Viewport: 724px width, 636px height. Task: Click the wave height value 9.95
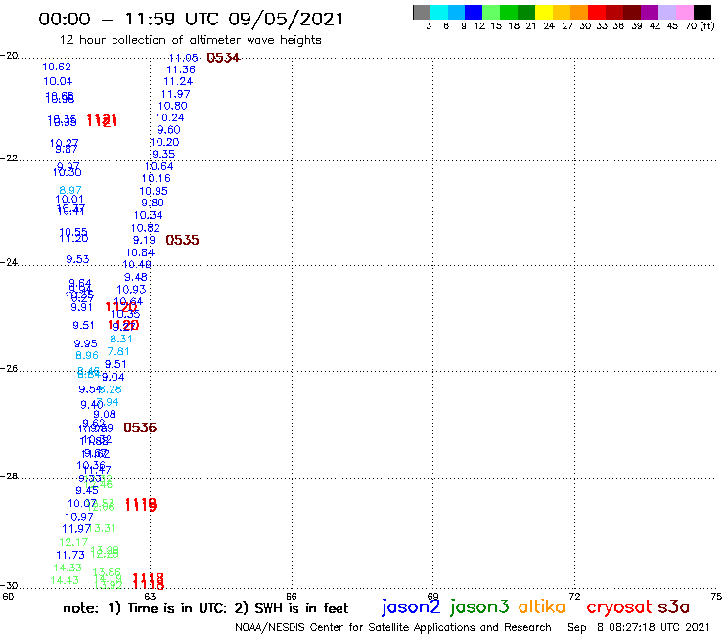point(86,343)
